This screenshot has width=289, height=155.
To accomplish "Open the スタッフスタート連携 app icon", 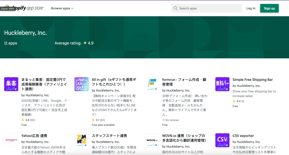I will (x=82, y=140).
